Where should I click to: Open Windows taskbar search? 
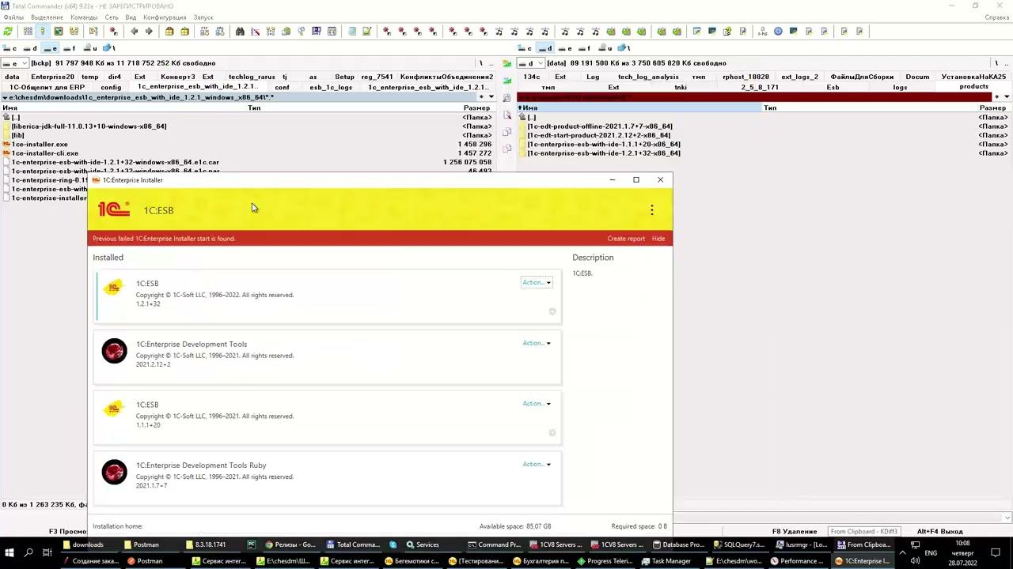pyautogui.click(x=28, y=552)
